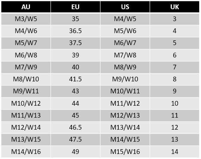Viewport: 201px width, 159px height.
Task: Select the M3/W5 AU size cell
Action: click(x=26, y=19)
